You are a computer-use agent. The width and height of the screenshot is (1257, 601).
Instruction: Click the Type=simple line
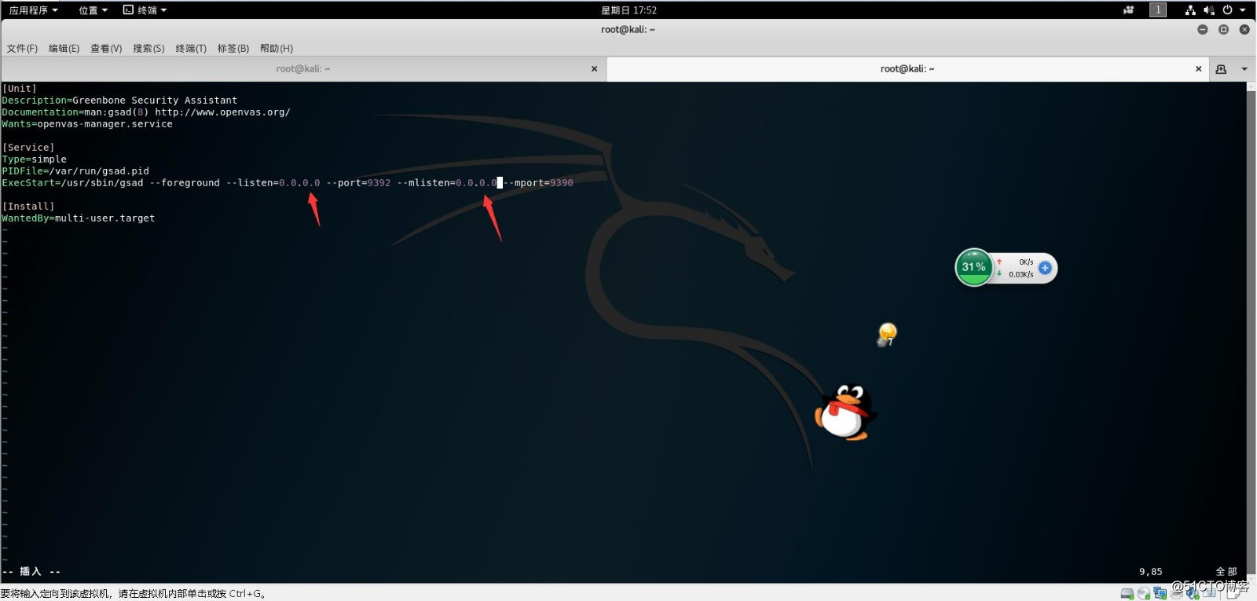click(35, 159)
